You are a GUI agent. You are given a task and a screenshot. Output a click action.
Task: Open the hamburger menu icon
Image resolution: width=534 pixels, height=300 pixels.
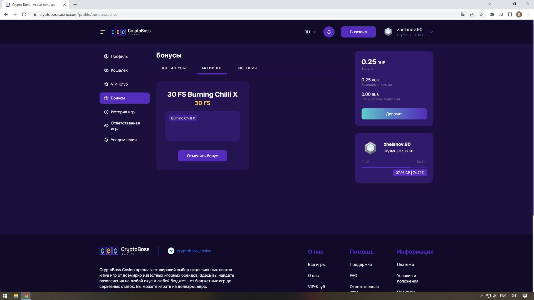tap(103, 32)
